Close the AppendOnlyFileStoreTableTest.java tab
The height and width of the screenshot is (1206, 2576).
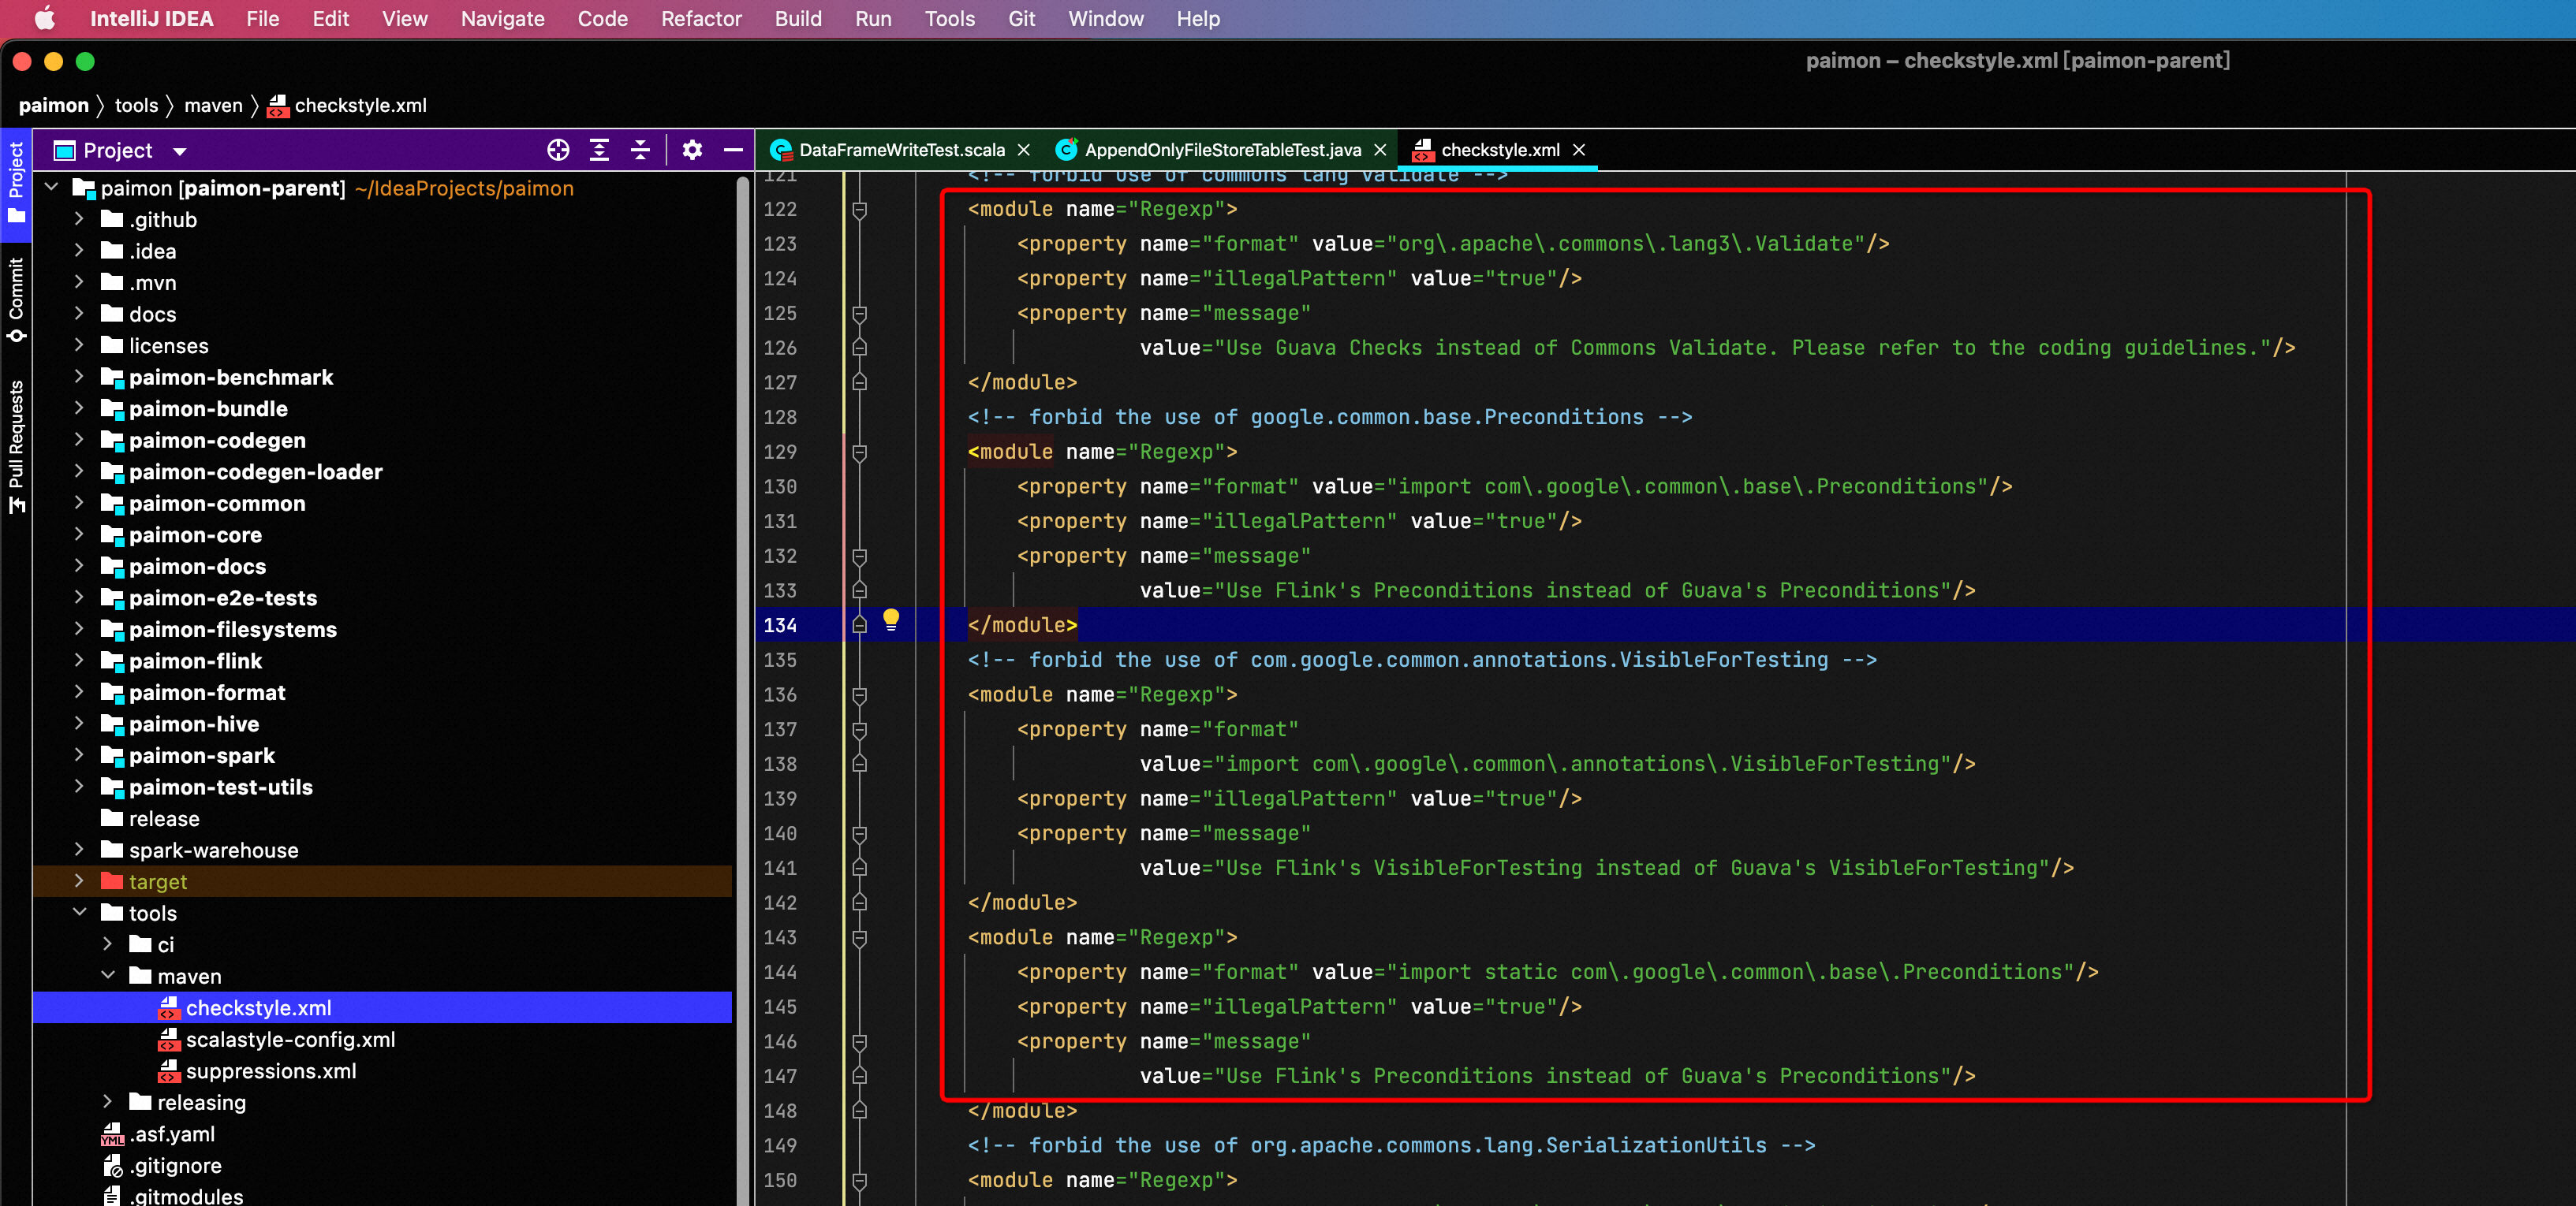(1380, 150)
